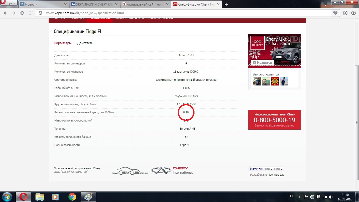Select the Бензин А-95 fuel value
Viewport: 359px width, 202px height.
click(187, 129)
